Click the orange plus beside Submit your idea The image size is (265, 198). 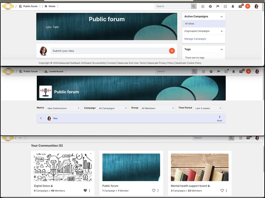[172, 51]
